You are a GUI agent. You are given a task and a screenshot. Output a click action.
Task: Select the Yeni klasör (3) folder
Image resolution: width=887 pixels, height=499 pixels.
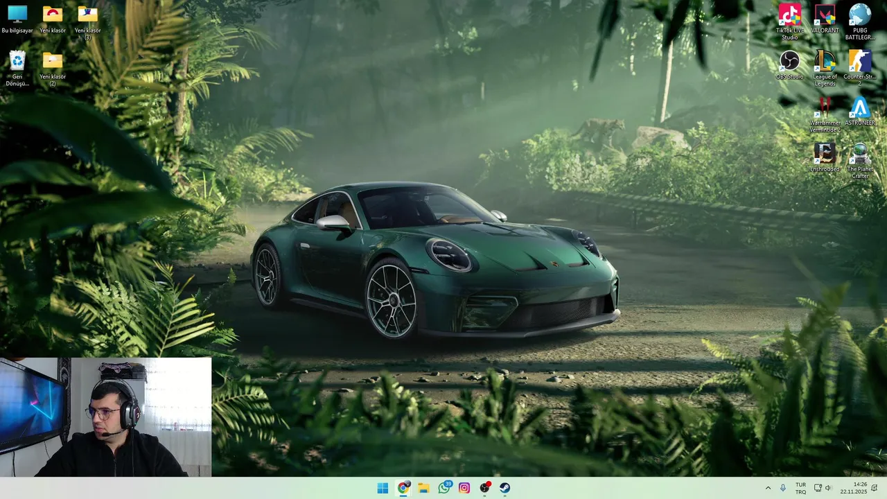(x=88, y=22)
